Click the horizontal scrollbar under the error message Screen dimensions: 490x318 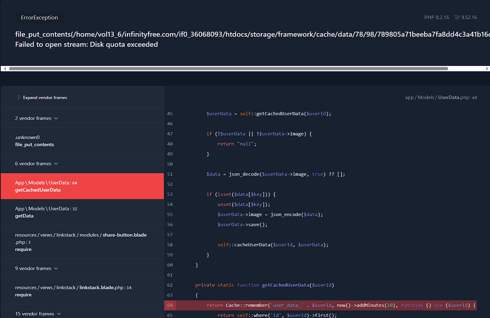click(x=228, y=68)
